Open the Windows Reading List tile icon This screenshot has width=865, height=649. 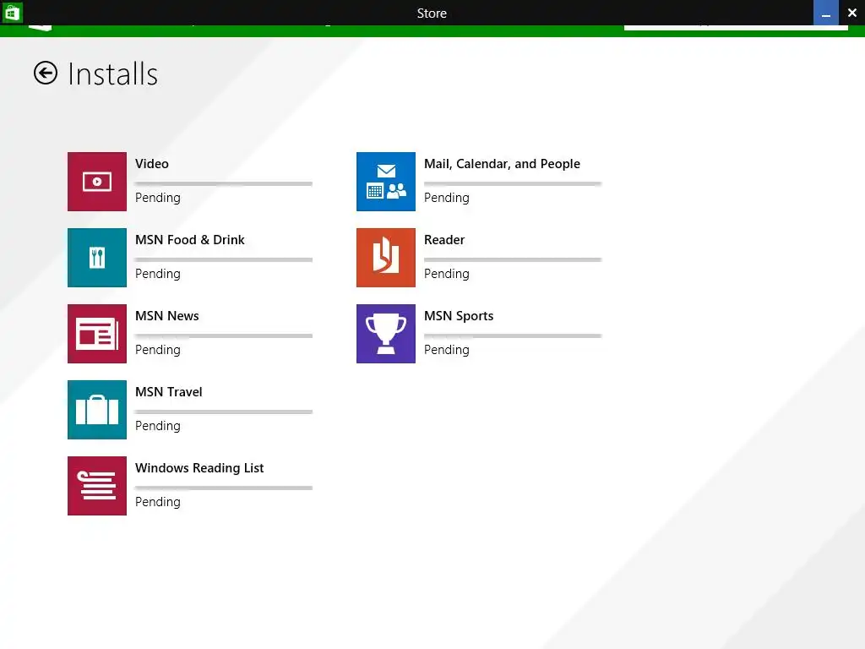coord(97,486)
